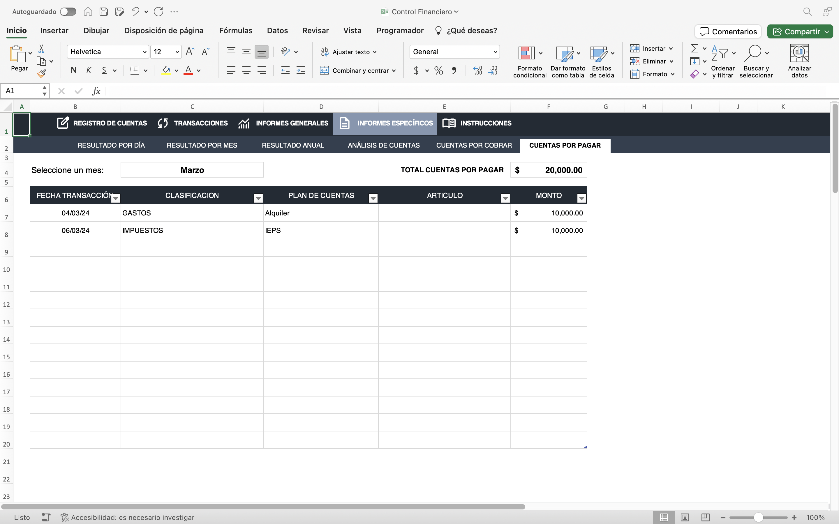
Task: Click the Align left icon
Action: [x=231, y=70]
